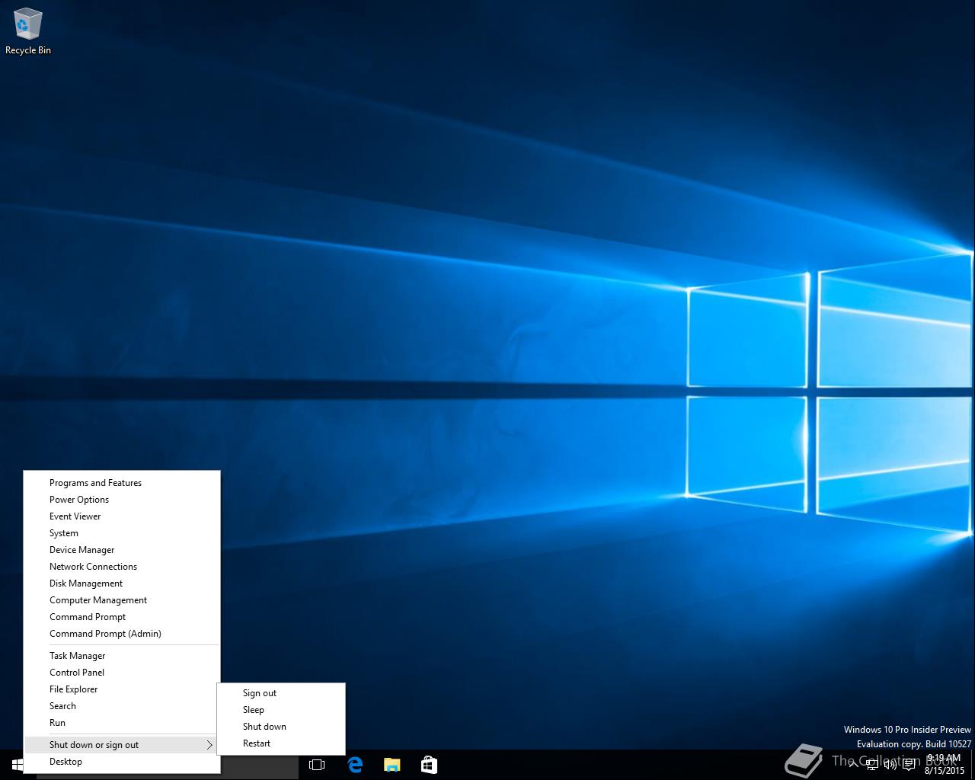Open the clock showing 9:19 AM

coord(945,764)
